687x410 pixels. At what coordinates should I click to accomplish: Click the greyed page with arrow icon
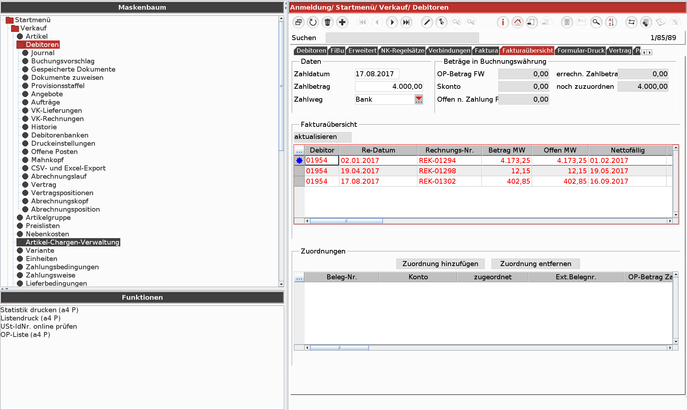coord(546,23)
